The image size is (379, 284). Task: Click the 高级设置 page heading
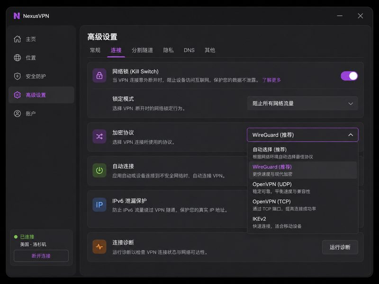point(102,37)
